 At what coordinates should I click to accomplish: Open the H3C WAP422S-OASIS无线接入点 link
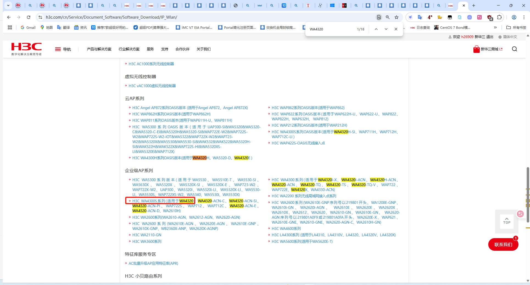click(x=298, y=143)
